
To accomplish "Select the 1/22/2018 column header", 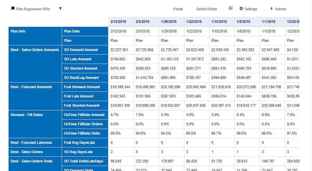I will [x=194, y=22].
